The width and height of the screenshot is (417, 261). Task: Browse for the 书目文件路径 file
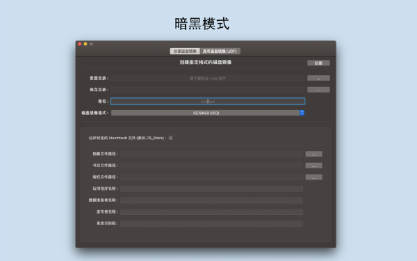click(x=314, y=166)
